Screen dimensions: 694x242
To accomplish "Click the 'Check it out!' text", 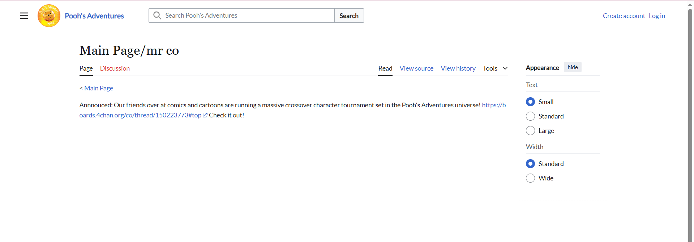I will pos(227,115).
